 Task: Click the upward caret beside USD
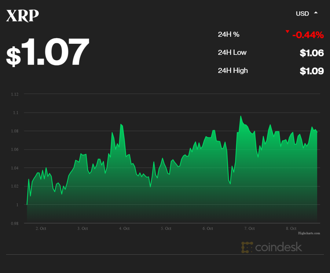point(316,13)
